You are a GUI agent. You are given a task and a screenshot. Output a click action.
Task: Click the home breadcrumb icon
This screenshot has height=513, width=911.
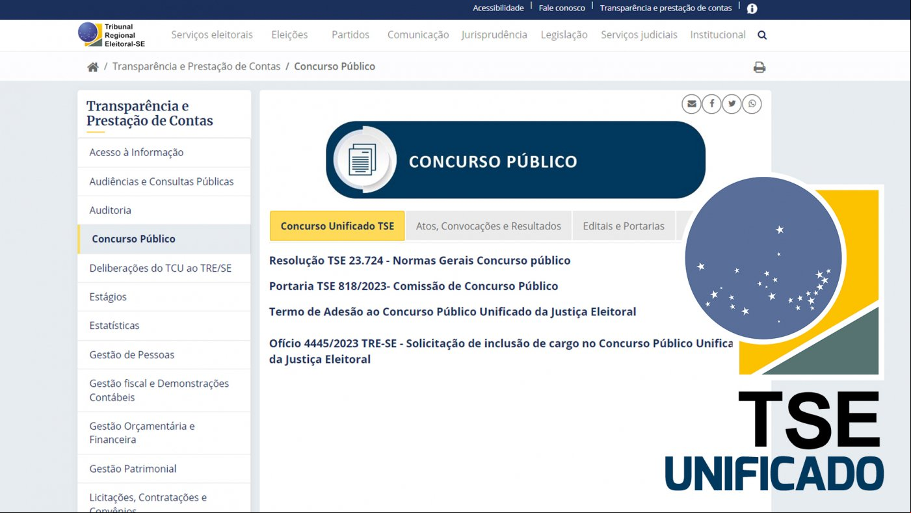(x=93, y=66)
